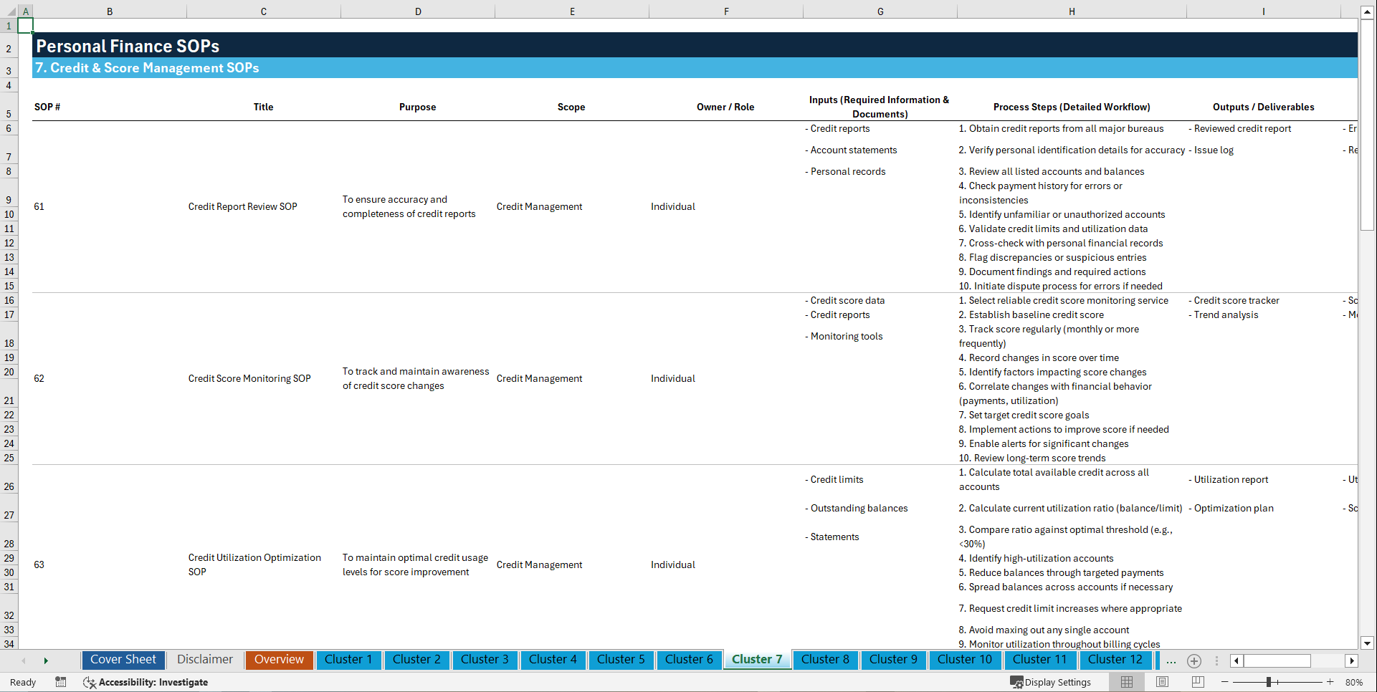Show hidden sheets via the ellipsis button
This screenshot has height=692, width=1377.
(x=1171, y=660)
